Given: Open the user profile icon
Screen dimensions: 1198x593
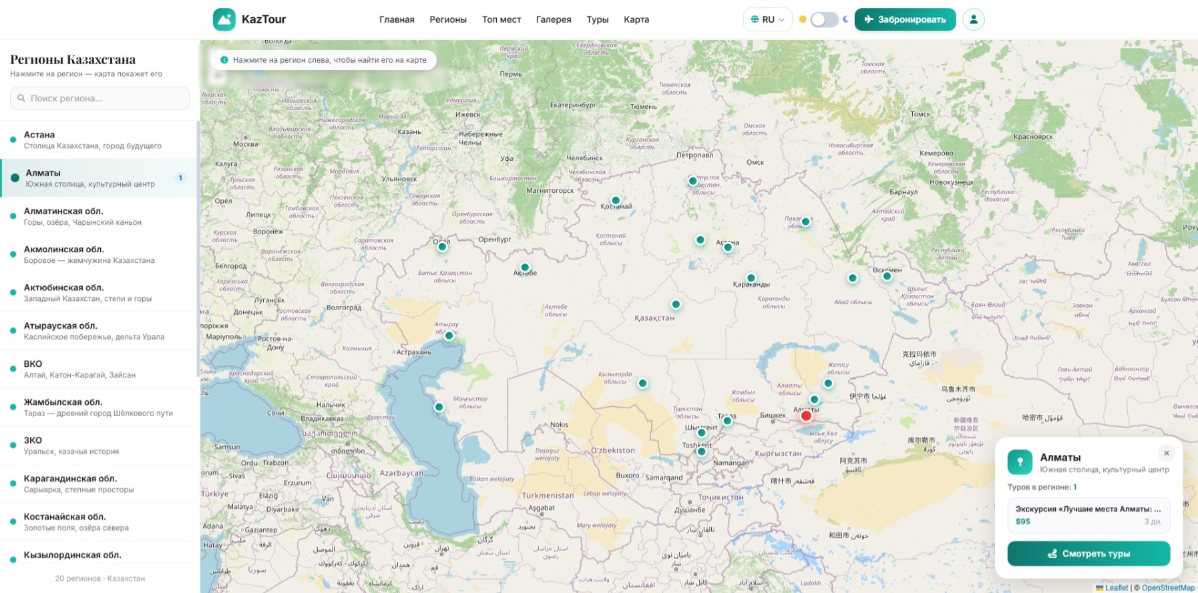Looking at the screenshot, I should [974, 19].
